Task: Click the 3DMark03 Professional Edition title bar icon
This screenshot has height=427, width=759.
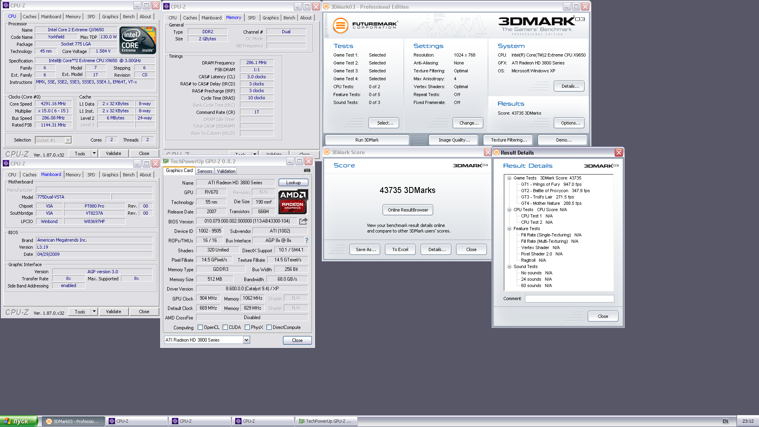Action: pyautogui.click(x=327, y=7)
